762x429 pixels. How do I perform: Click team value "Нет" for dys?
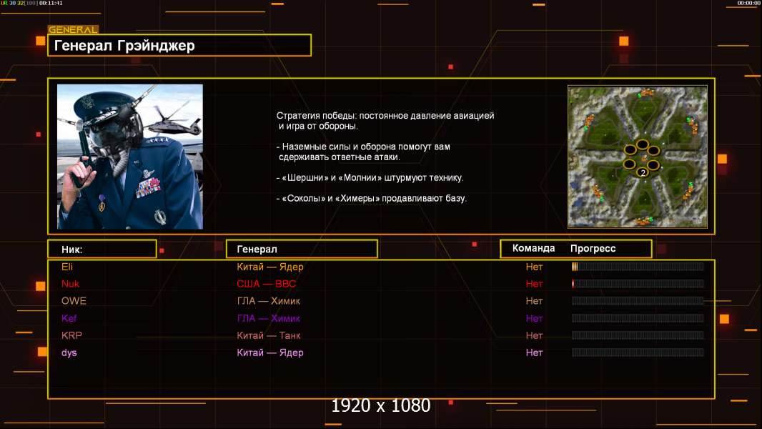534,352
